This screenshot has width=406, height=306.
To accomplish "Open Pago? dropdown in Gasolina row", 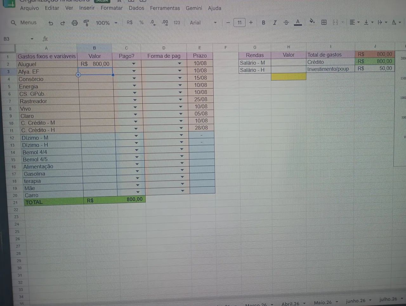I will click(137, 171).
